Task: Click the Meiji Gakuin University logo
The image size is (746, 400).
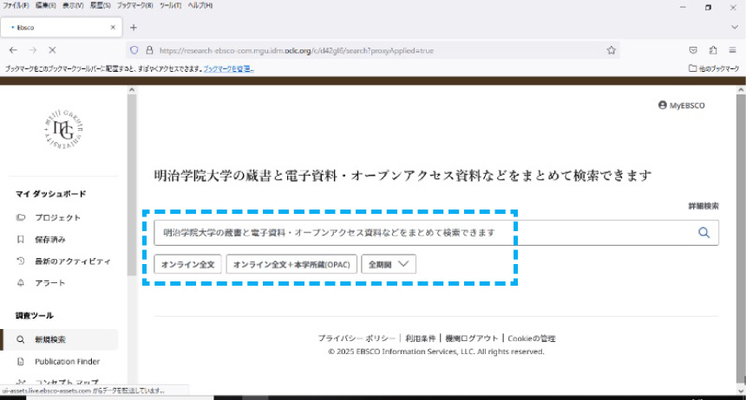Action: point(62,130)
